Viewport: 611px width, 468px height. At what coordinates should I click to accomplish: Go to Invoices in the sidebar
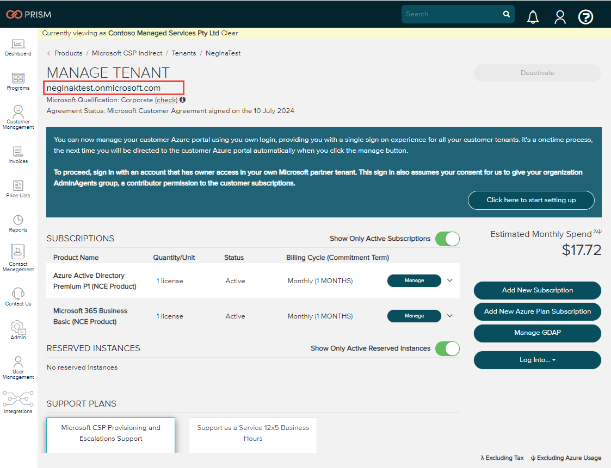coord(18,155)
